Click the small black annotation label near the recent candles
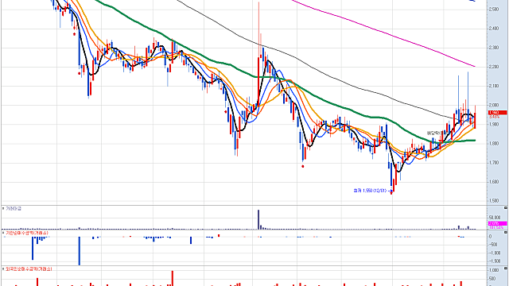This screenshot has width=509, height=286. point(433,133)
